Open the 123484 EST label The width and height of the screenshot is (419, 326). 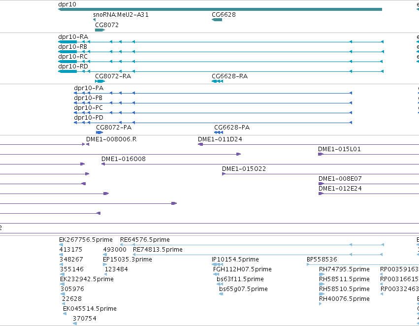pyautogui.click(x=116, y=269)
